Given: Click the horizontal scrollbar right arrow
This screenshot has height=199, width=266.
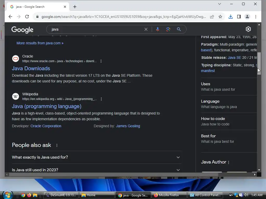Looking at the screenshot, I should pos(255,174).
